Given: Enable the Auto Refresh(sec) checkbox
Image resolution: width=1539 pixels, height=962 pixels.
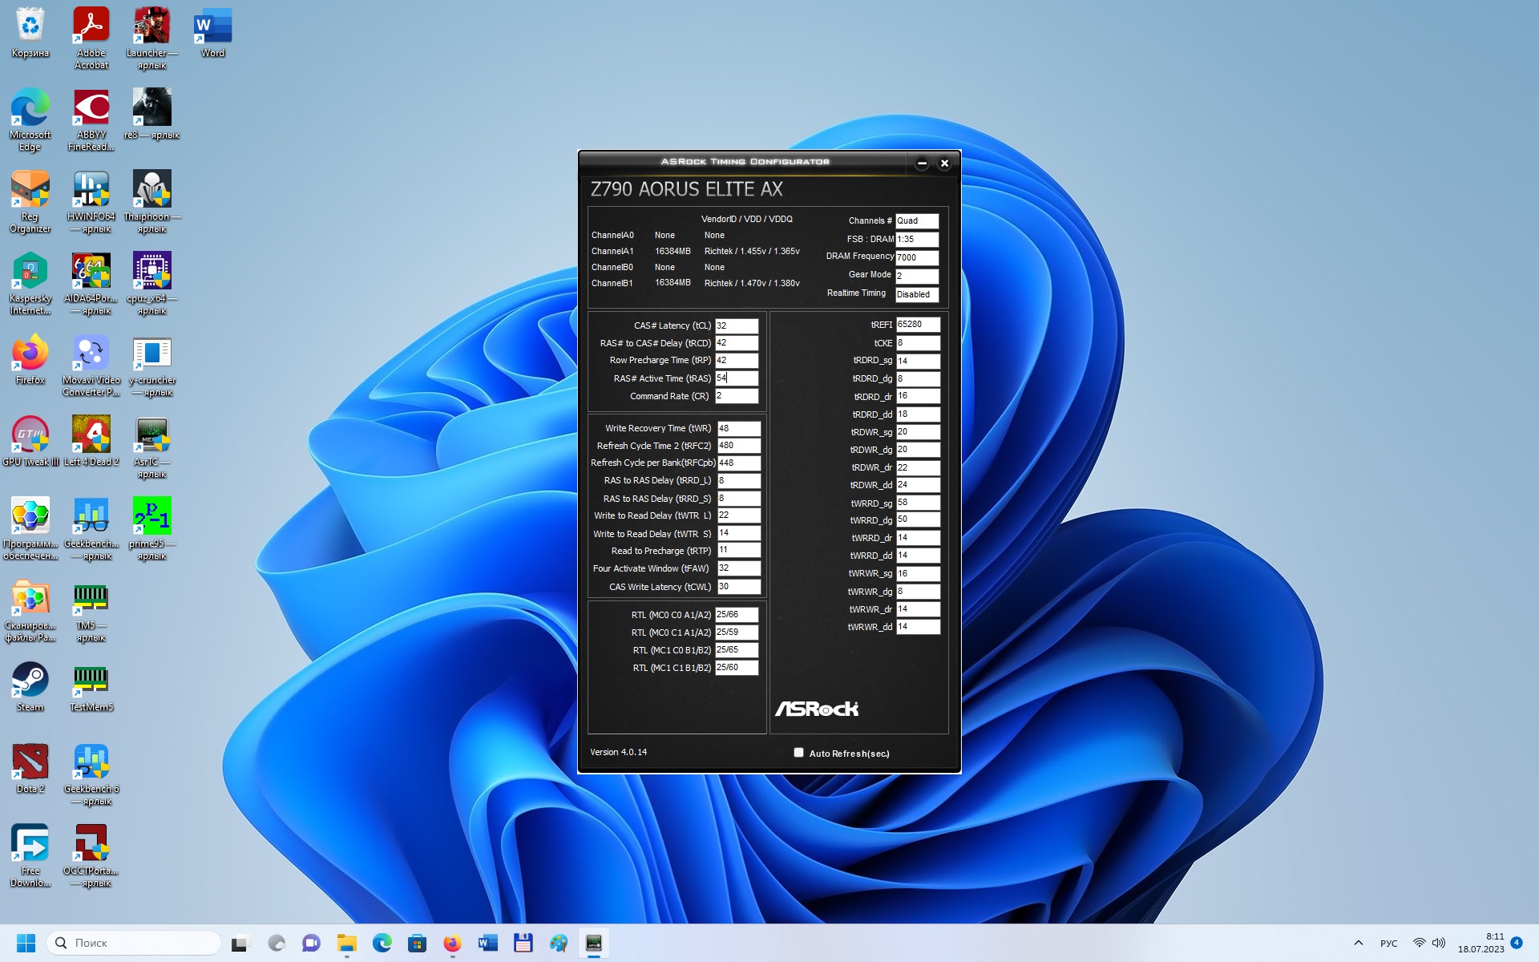Looking at the screenshot, I should pyautogui.click(x=798, y=753).
